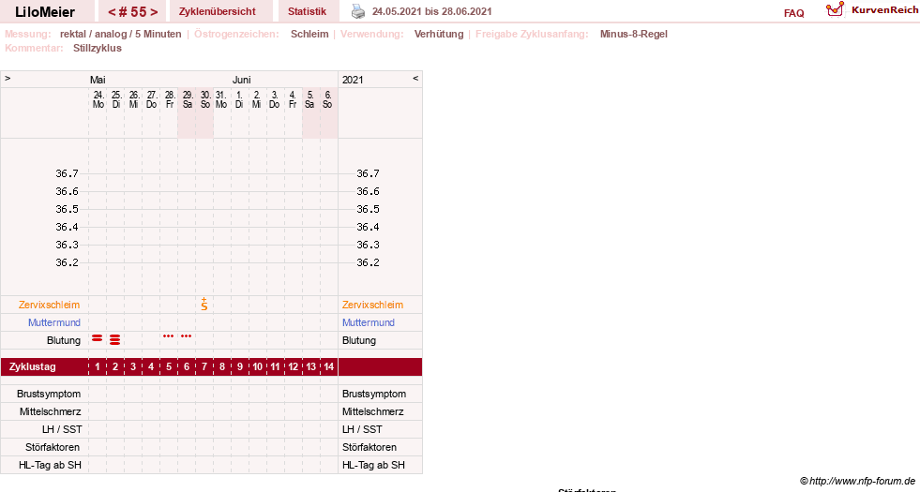
Task: Click the bleeding marker on May 24
Action: [x=98, y=338]
